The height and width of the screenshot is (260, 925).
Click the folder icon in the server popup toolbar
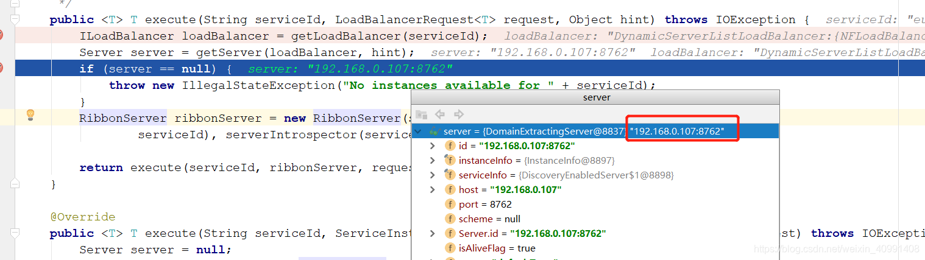[422, 114]
